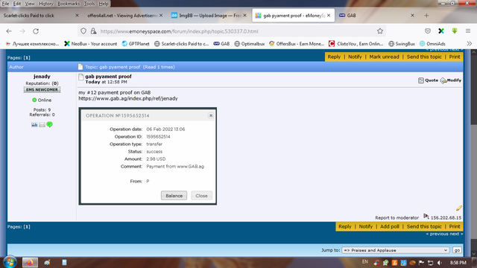Email jenady via the envelope icon

point(42,124)
